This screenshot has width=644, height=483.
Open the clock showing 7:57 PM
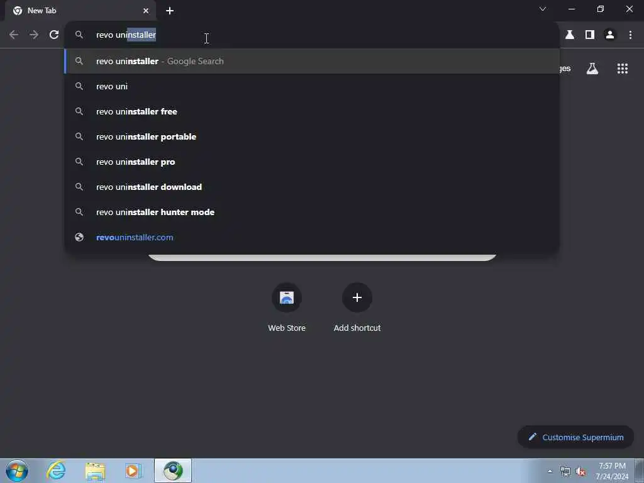tap(612, 471)
